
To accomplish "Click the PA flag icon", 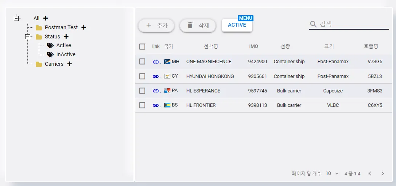I will click(167, 91).
